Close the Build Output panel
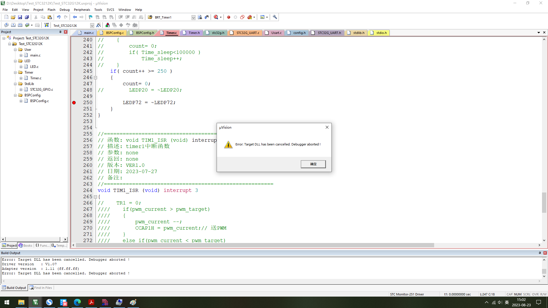Image resolution: width=548 pixels, height=308 pixels. tap(545, 253)
